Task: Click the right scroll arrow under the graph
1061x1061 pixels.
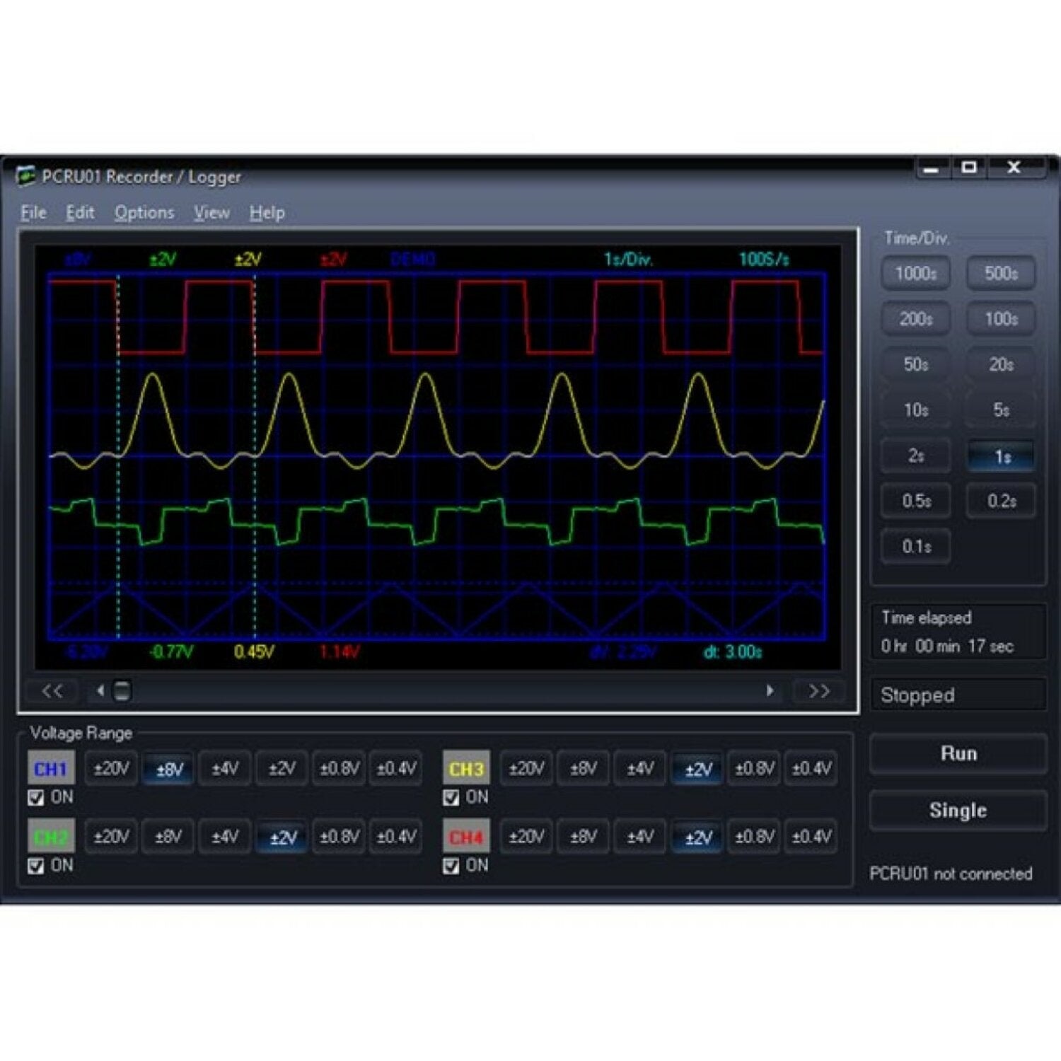Action: tap(770, 691)
